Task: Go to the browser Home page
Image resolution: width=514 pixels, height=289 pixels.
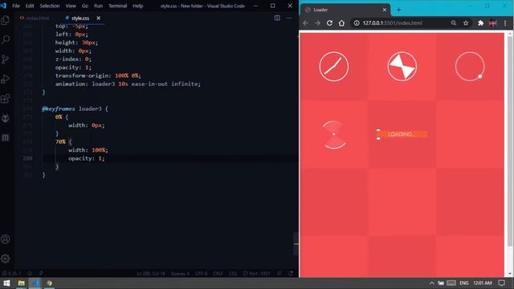Action: pyautogui.click(x=341, y=23)
